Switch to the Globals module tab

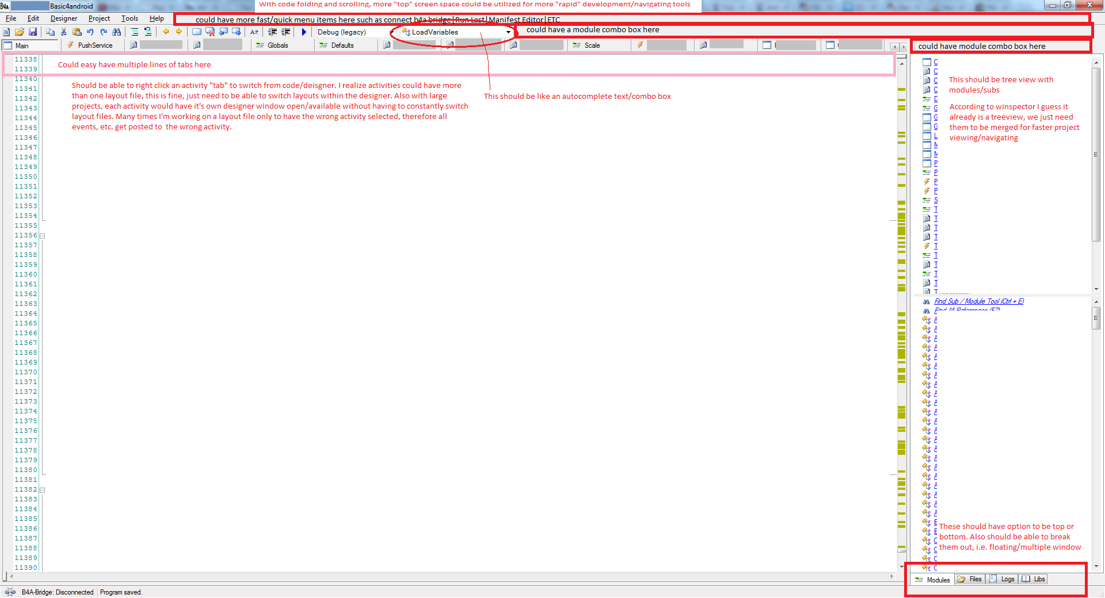[x=282, y=45]
